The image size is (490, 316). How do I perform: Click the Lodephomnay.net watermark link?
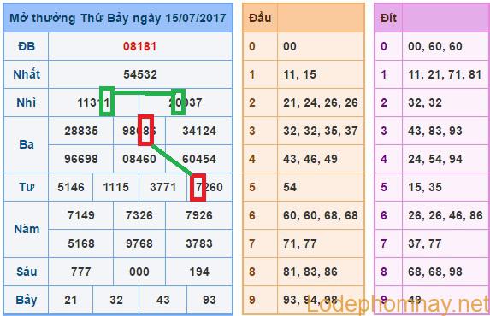(x=398, y=304)
